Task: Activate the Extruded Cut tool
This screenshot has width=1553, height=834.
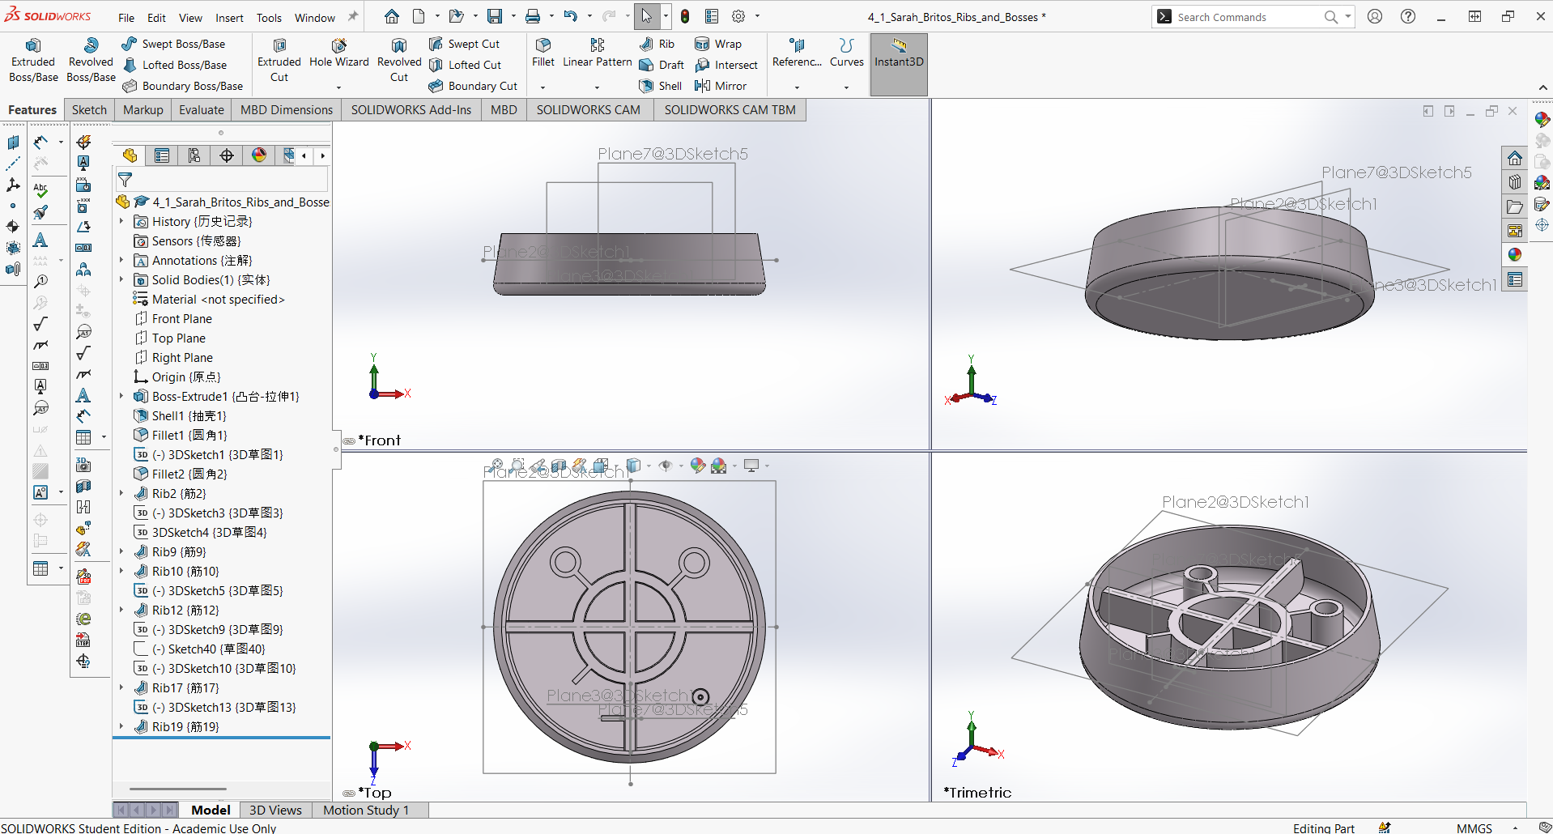Action: click(x=279, y=61)
